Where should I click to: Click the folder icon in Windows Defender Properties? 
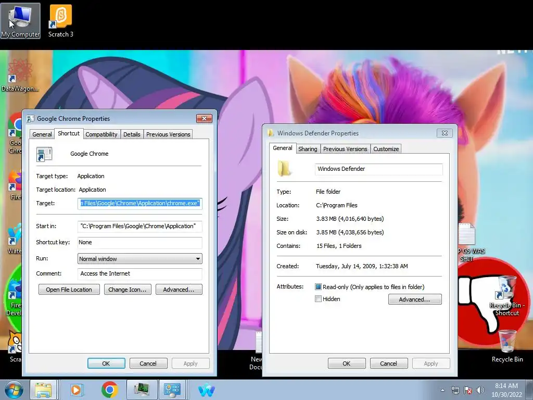coord(284,169)
